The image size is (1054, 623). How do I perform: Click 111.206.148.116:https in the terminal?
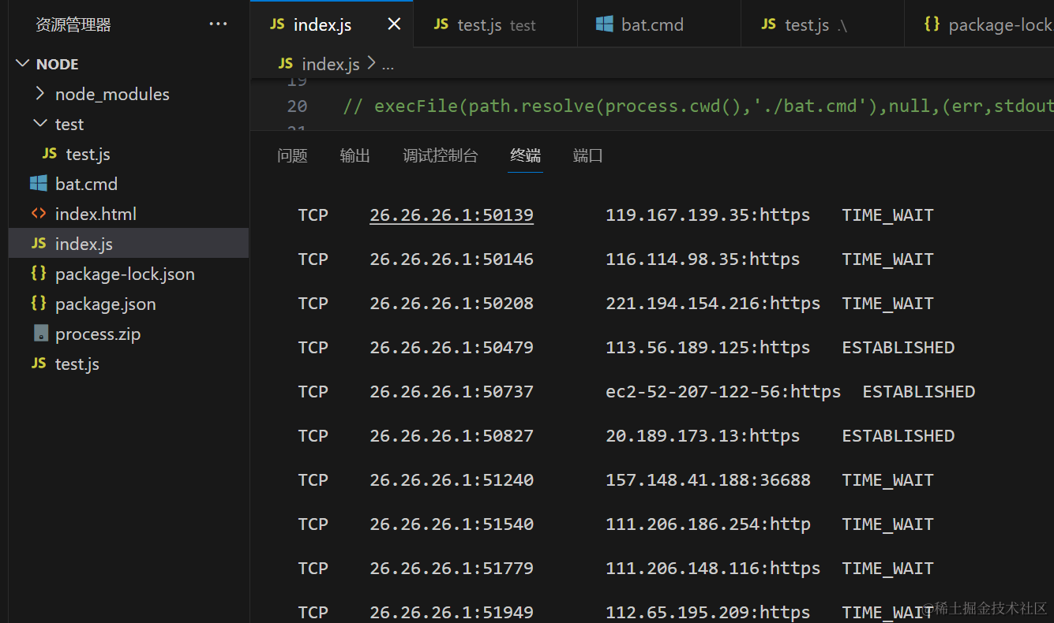(x=713, y=569)
